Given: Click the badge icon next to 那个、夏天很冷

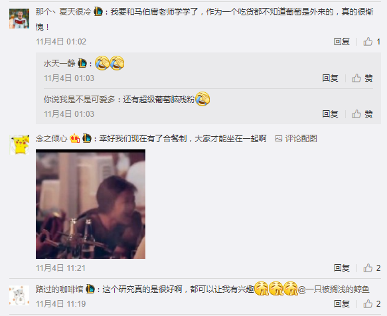Looking at the screenshot, I should tap(98, 11).
